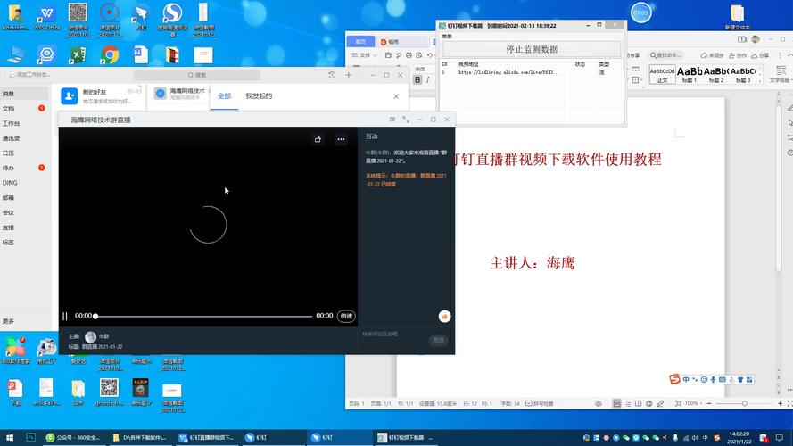Open 待办 in DingTalk sidebar
Viewport: 793px width, 446px height.
click(x=8, y=168)
